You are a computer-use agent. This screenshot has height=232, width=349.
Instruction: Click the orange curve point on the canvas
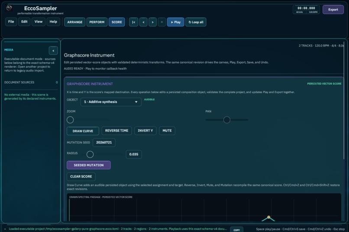click(x=268, y=217)
